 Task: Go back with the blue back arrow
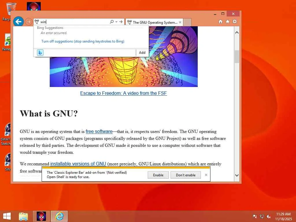pyautogui.click(x=18, y=22)
